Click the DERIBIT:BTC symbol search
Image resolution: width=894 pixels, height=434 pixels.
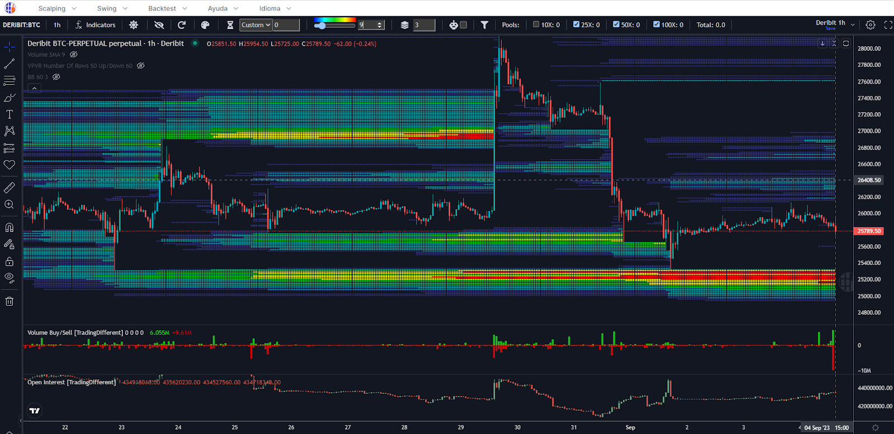pos(22,25)
